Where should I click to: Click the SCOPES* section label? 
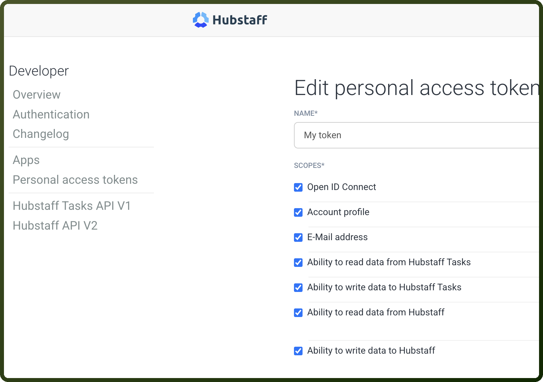point(309,166)
